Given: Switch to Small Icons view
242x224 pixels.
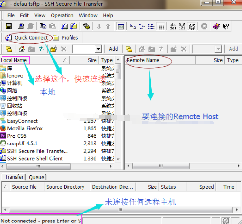Looking at the screenshot, I should (142, 26).
